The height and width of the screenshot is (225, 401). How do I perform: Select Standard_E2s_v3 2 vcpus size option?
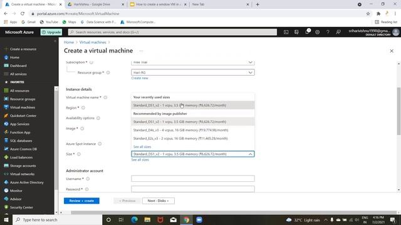(193, 138)
